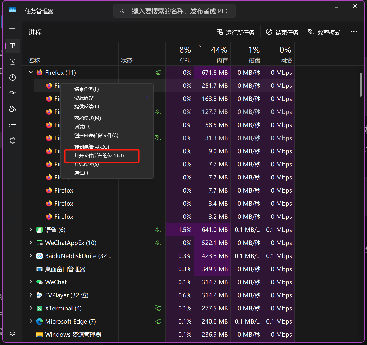Focus the search name, publisher or PID field
The image size is (367, 345).
174,11
